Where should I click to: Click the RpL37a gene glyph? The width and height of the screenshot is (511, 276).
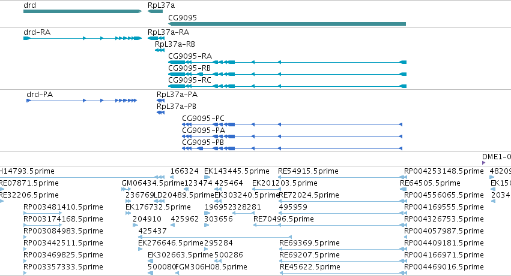pyautogui.click(x=155, y=11)
